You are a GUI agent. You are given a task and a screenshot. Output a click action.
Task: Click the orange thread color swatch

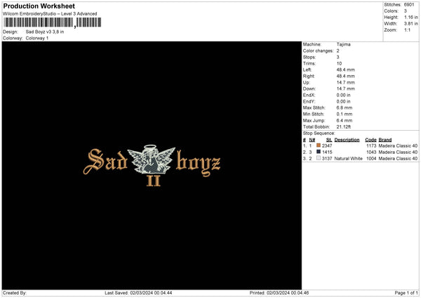pyautogui.click(x=319, y=145)
